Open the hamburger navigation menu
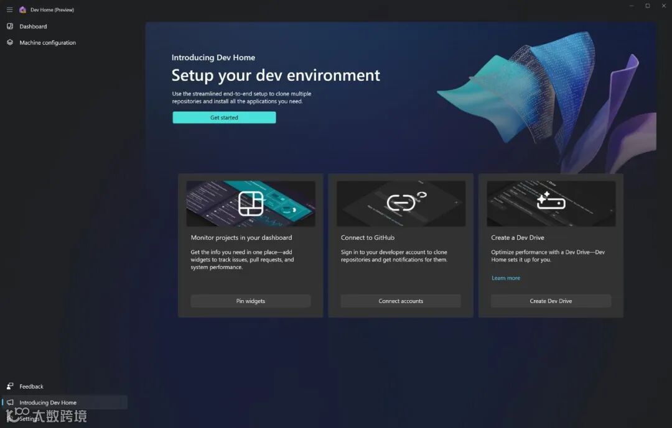The height and width of the screenshot is (428, 672). (x=9, y=9)
